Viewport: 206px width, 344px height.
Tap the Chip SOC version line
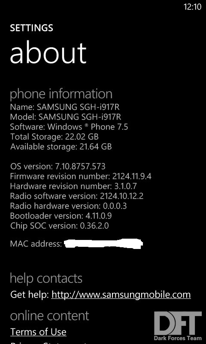(x=59, y=225)
